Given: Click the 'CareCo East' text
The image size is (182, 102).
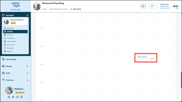Looking at the screenshot, I should coord(15,10).
